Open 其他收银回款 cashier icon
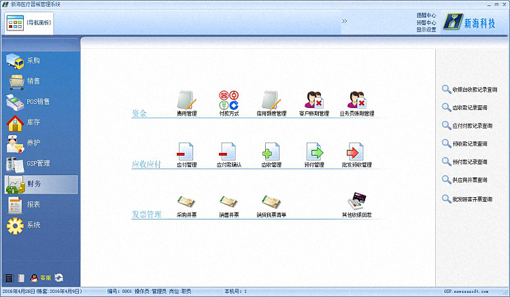510x297 pixels. coord(356,201)
